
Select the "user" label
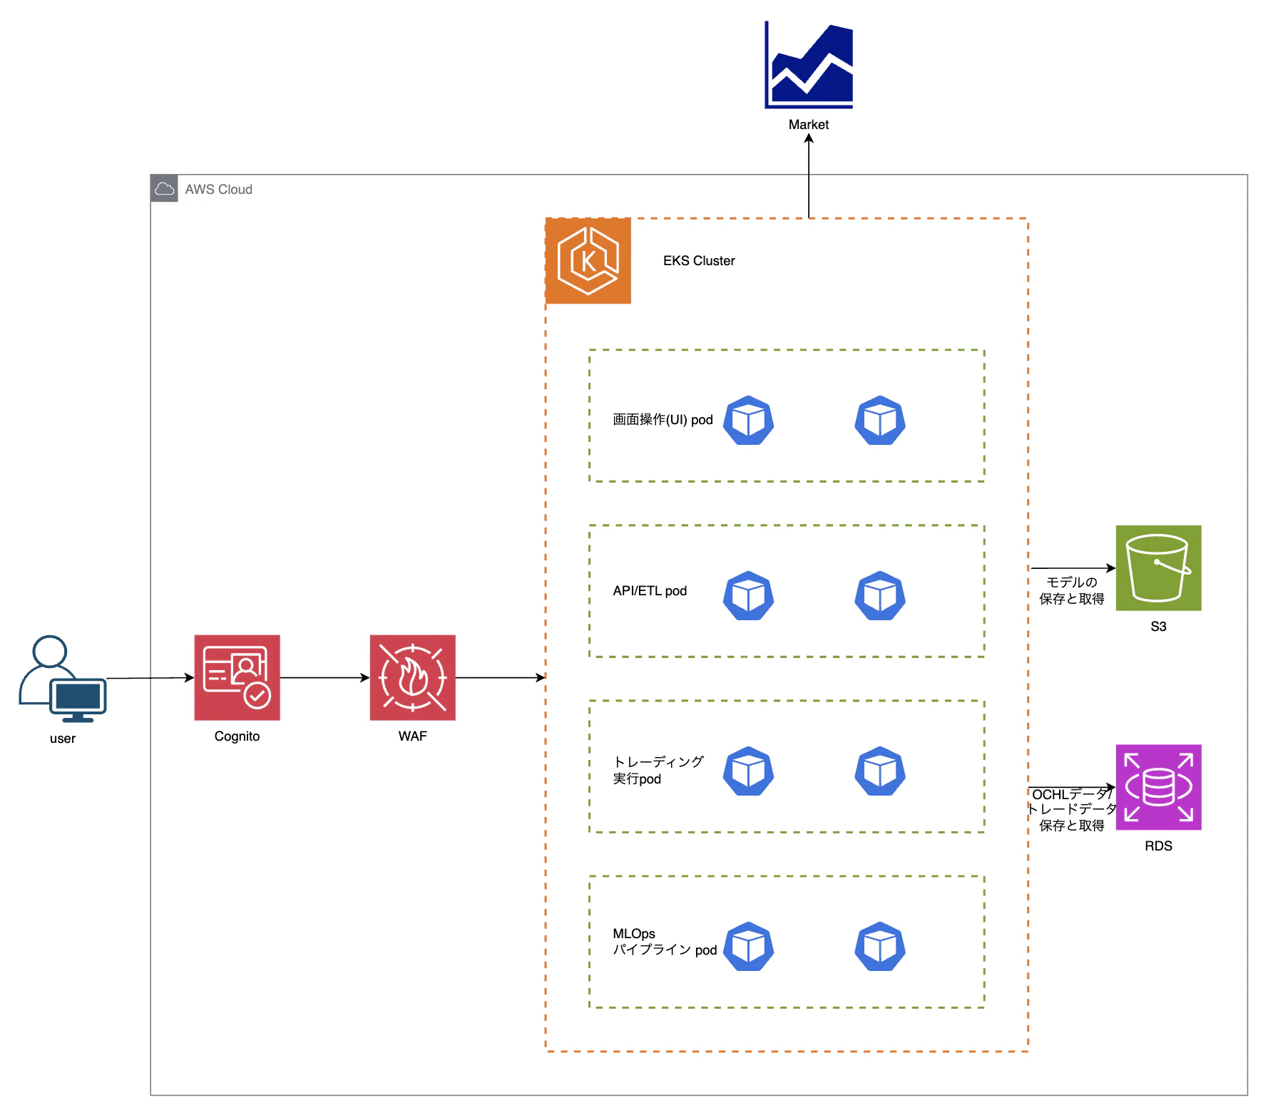(63, 739)
